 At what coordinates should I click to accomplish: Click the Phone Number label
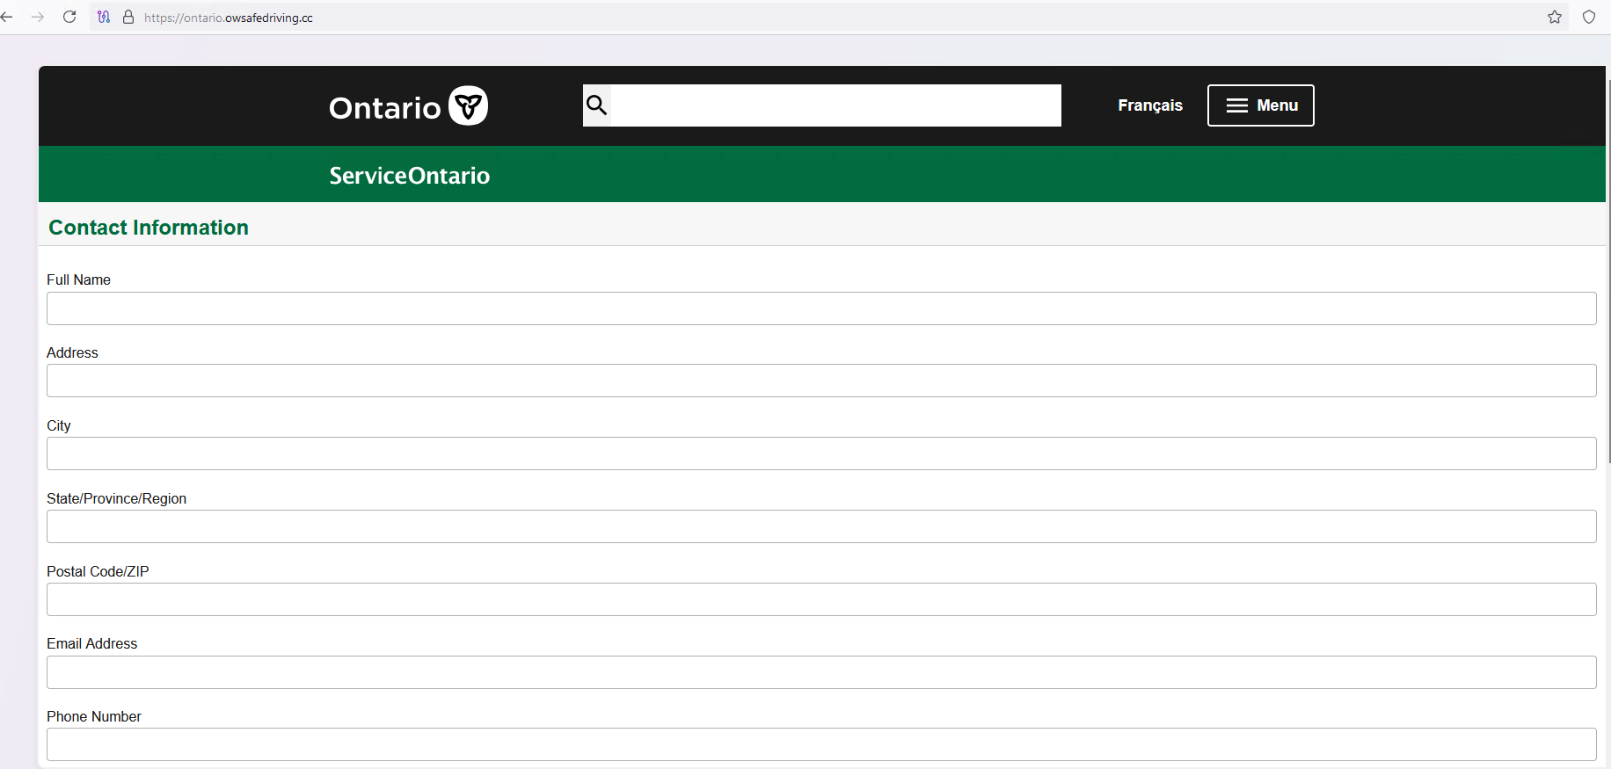tap(93, 716)
